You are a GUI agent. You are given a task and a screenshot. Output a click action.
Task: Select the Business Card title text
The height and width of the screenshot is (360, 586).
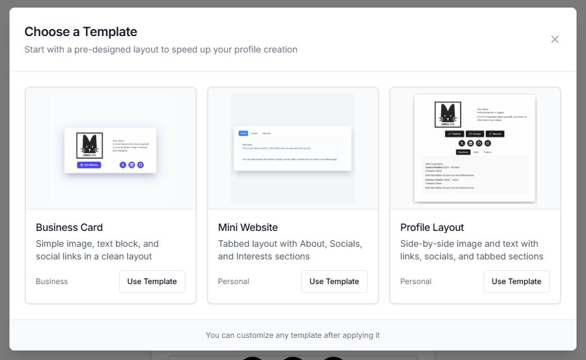pyautogui.click(x=69, y=227)
